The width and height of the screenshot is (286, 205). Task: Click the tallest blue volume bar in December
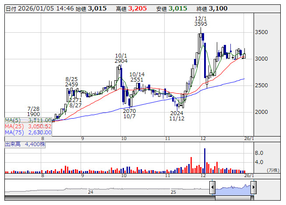pyautogui.click(x=205, y=161)
